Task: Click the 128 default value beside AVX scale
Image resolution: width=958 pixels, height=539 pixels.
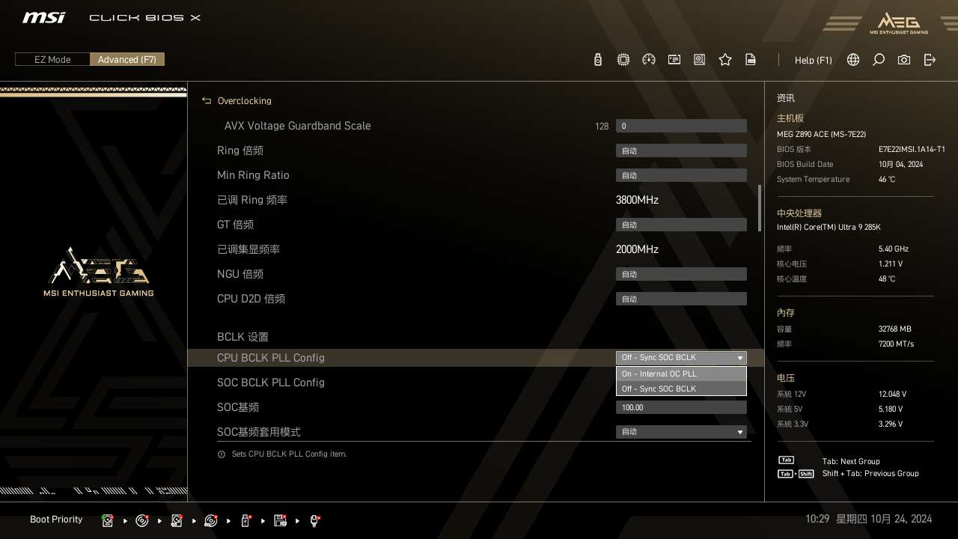Action: tap(602, 127)
